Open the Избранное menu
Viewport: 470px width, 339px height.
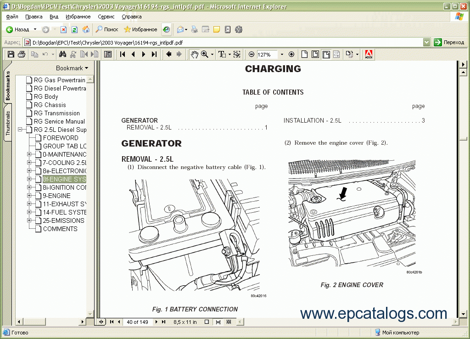point(78,17)
